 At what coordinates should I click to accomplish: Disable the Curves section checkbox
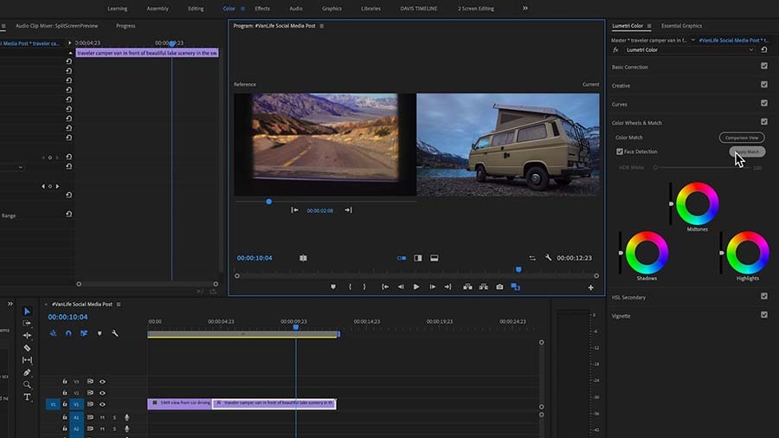[764, 103]
